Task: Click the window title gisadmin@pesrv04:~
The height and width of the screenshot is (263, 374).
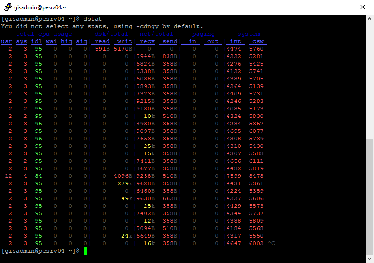Action: pos(40,7)
